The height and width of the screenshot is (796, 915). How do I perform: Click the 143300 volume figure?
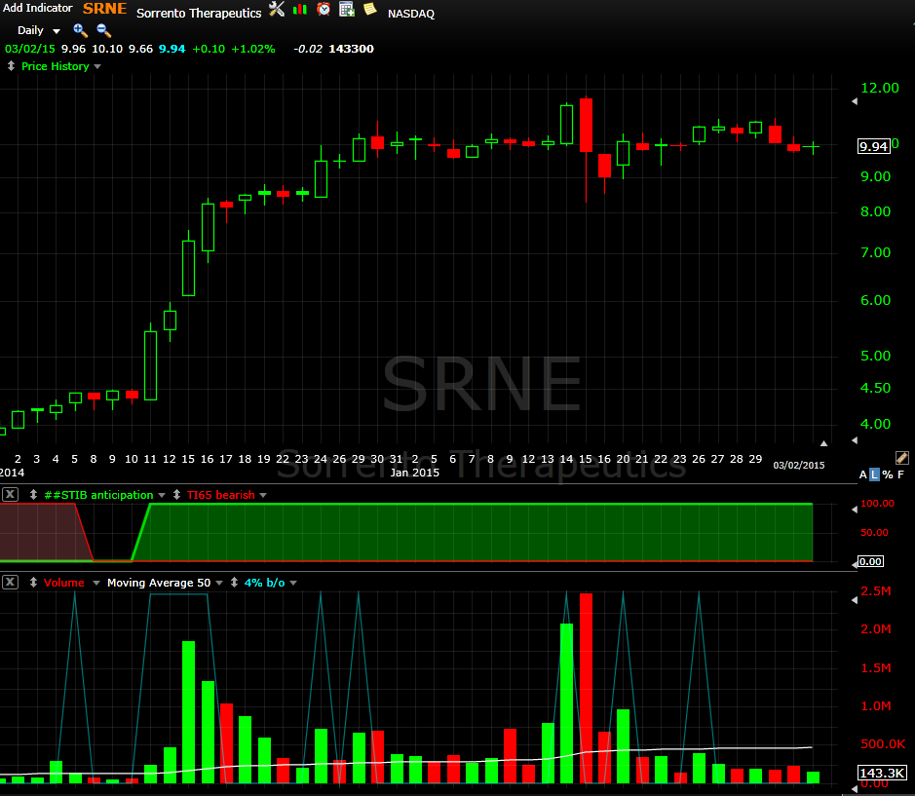coord(351,49)
